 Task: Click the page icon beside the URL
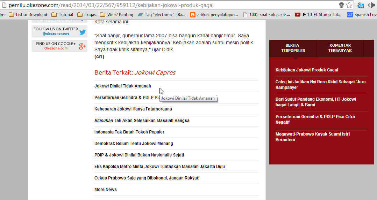click(4, 5)
